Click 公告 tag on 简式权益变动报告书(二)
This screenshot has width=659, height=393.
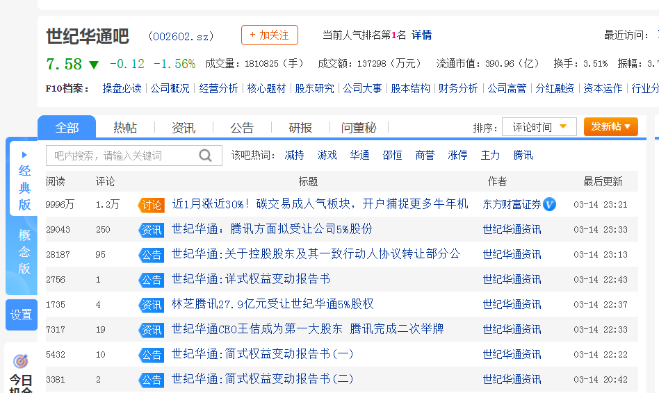click(152, 380)
